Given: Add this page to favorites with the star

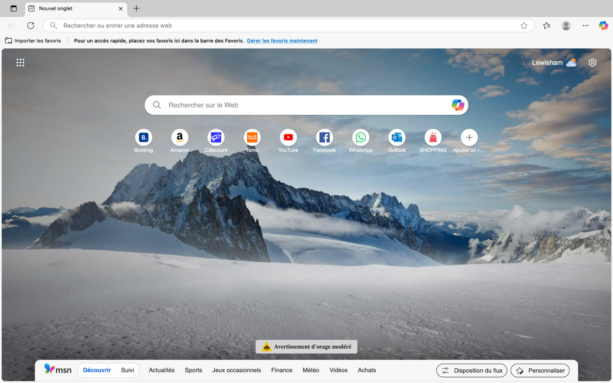Looking at the screenshot, I should (524, 25).
